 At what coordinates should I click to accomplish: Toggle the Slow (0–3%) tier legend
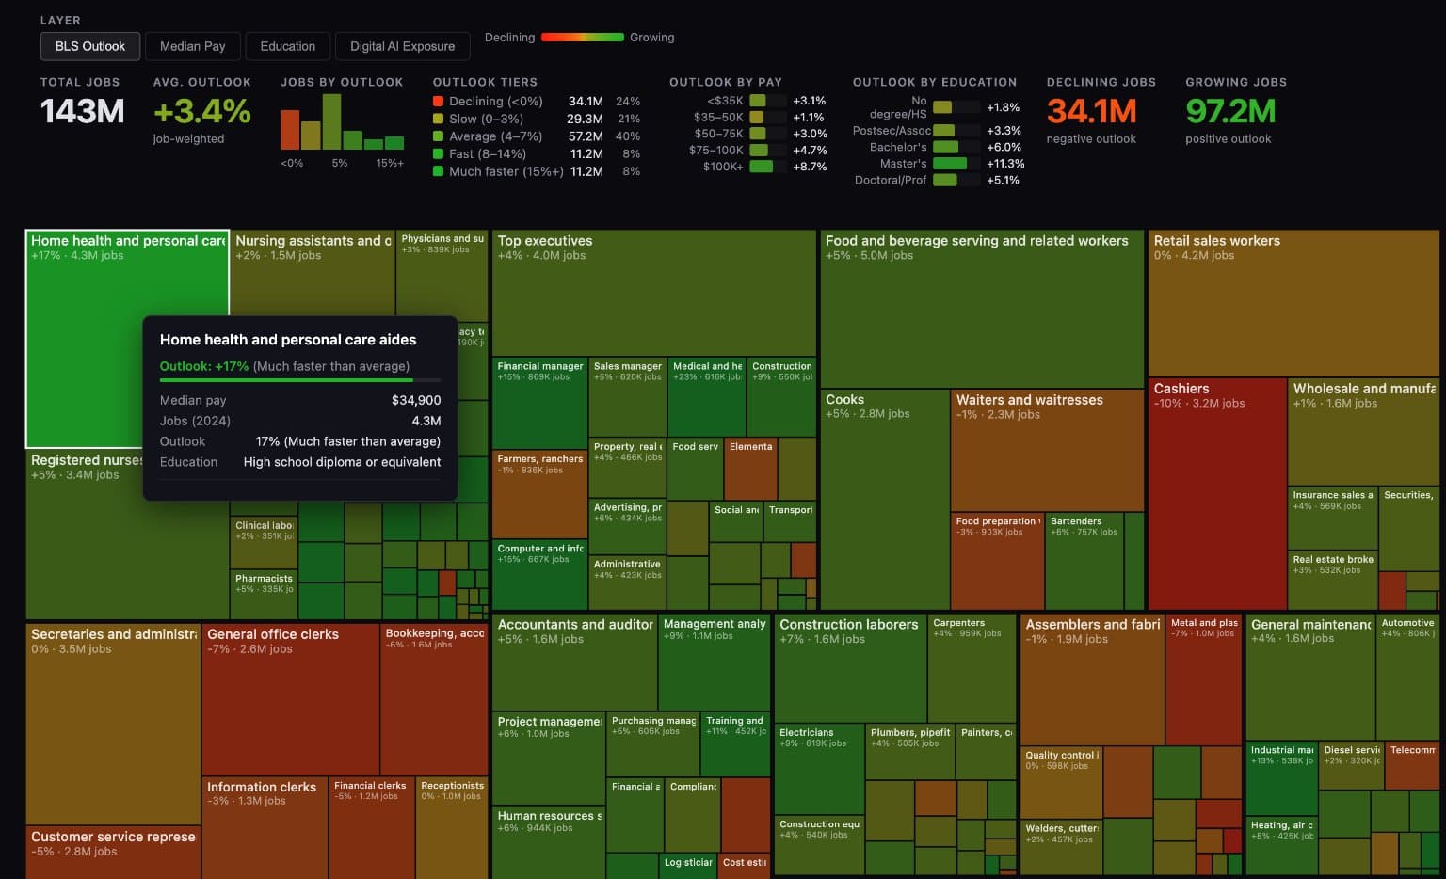point(438,119)
